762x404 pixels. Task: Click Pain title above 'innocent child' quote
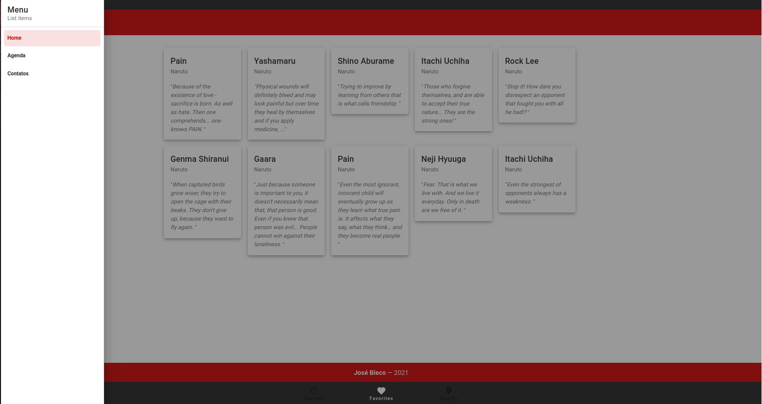coord(346,159)
